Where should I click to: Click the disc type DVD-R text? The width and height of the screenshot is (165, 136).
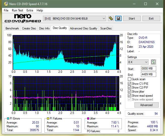pos(143,38)
